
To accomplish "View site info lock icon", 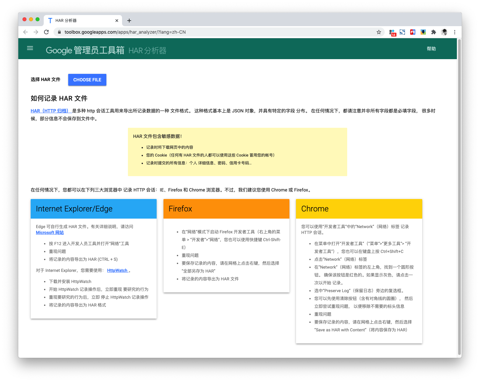I will coord(59,32).
